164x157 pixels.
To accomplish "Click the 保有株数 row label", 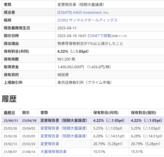I will tap(11, 59).
